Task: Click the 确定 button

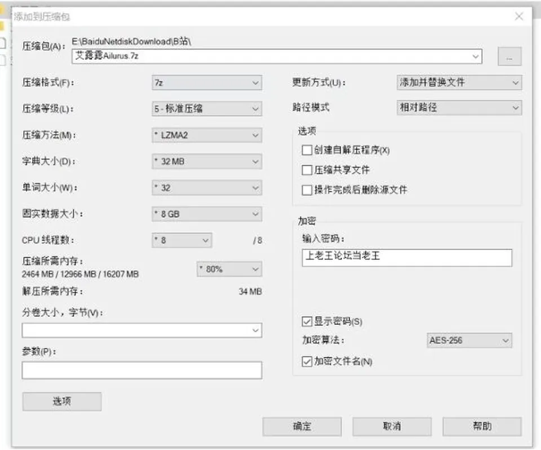Action: pos(302,426)
